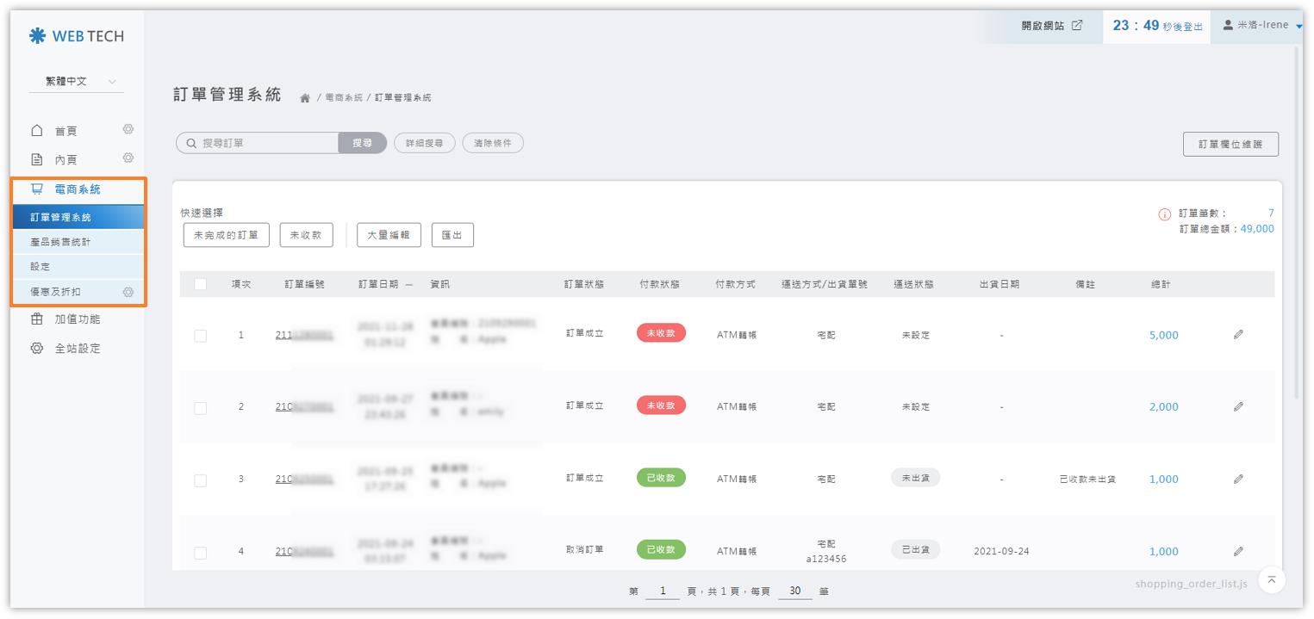Click the 未完成的訂單 quick filter button
Viewport: 1314px width, 619px height.
(x=226, y=235)
